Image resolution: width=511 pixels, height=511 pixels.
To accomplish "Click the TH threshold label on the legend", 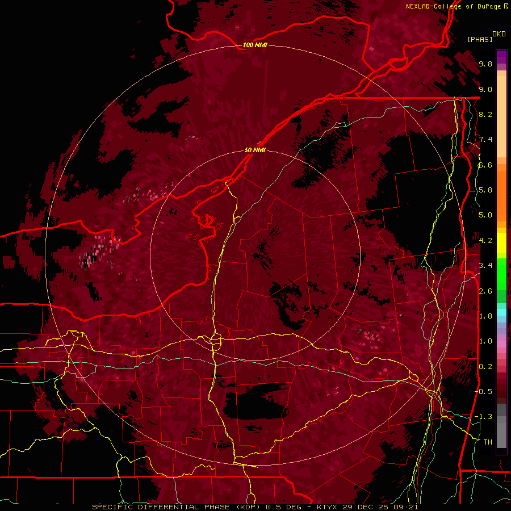I will (488, 442).
